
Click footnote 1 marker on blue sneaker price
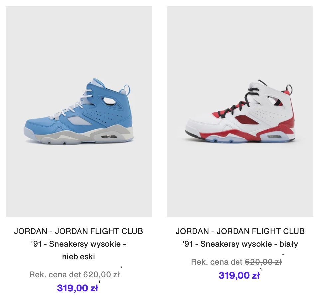pyautogui.click(x=99, y=282)
